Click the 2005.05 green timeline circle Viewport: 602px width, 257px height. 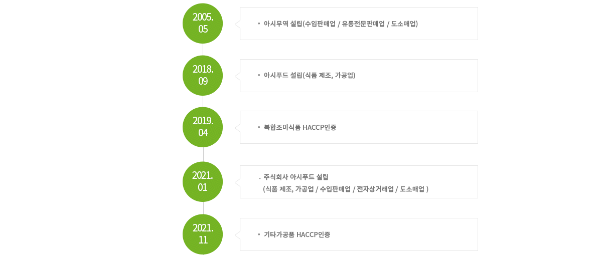(x=203, y=23)
